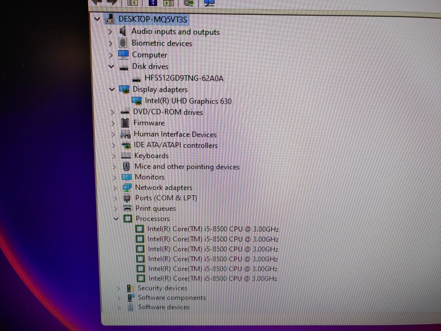
Task: Click the Biometric devices fingerprint icon
Action: [123, 43]
